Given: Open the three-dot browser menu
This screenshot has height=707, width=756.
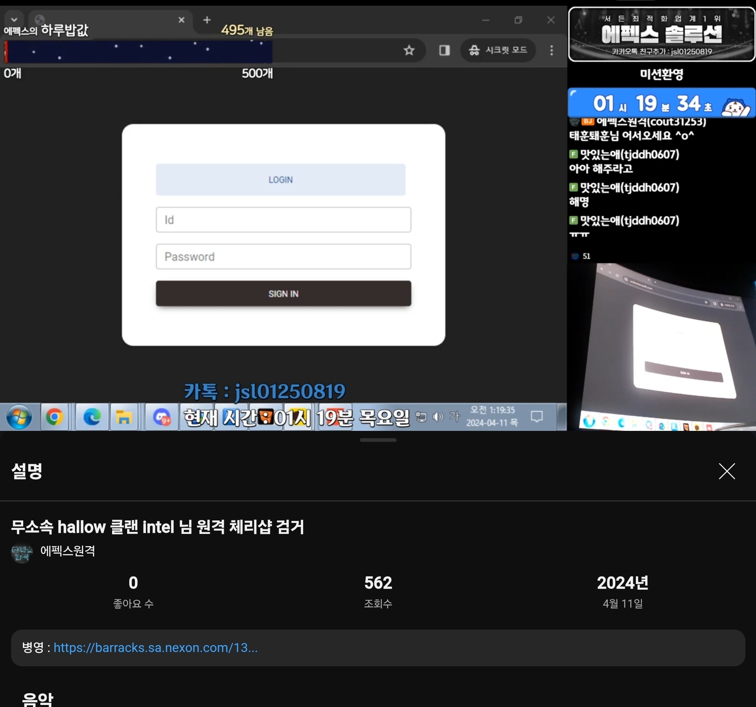Looking at the screenshot, I should point(551,50).
